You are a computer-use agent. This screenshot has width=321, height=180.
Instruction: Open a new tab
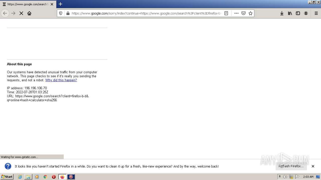point(60,4)
